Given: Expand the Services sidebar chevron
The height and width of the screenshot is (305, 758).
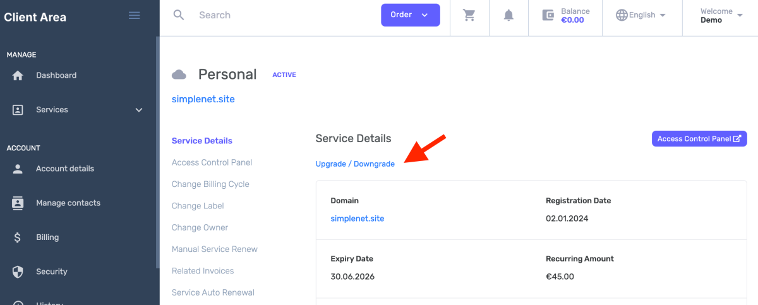Looking at the screenshot, I should [139, 111].
